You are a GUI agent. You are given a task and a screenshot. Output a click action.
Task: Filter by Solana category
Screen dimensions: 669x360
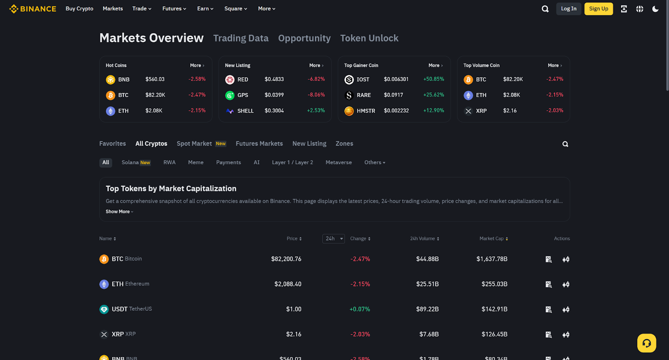[136, 162]
